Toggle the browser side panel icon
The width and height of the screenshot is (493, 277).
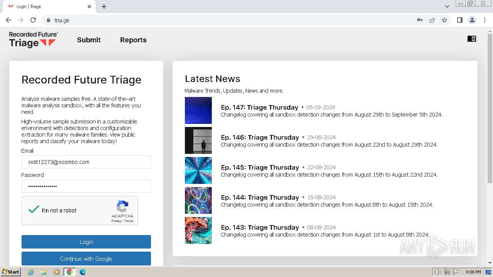tap(459, 20)
